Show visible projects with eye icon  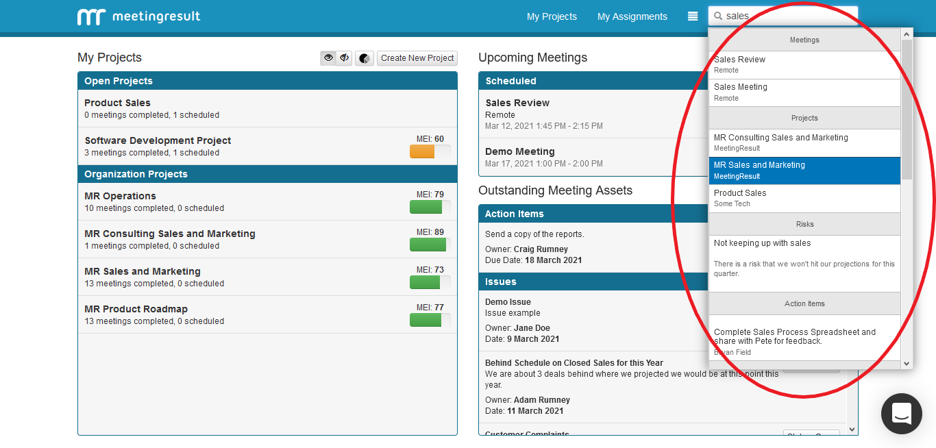329,58
